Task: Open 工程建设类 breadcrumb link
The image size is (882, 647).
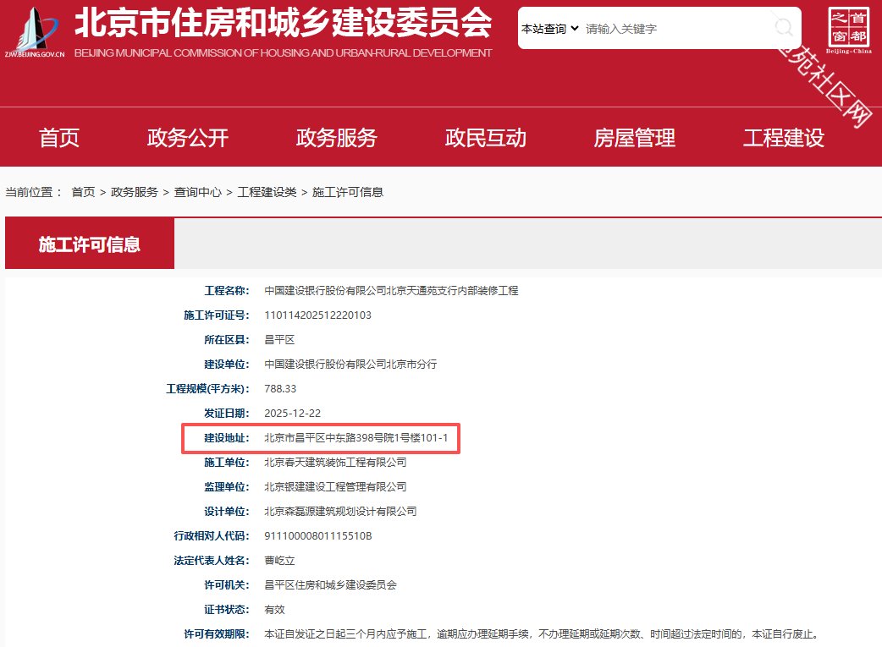Action: tap(267, 192)
